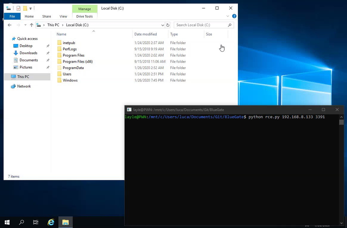The image size is (347, 228).
Task: Click the pin icon next to Pictures
Action: 48,67
